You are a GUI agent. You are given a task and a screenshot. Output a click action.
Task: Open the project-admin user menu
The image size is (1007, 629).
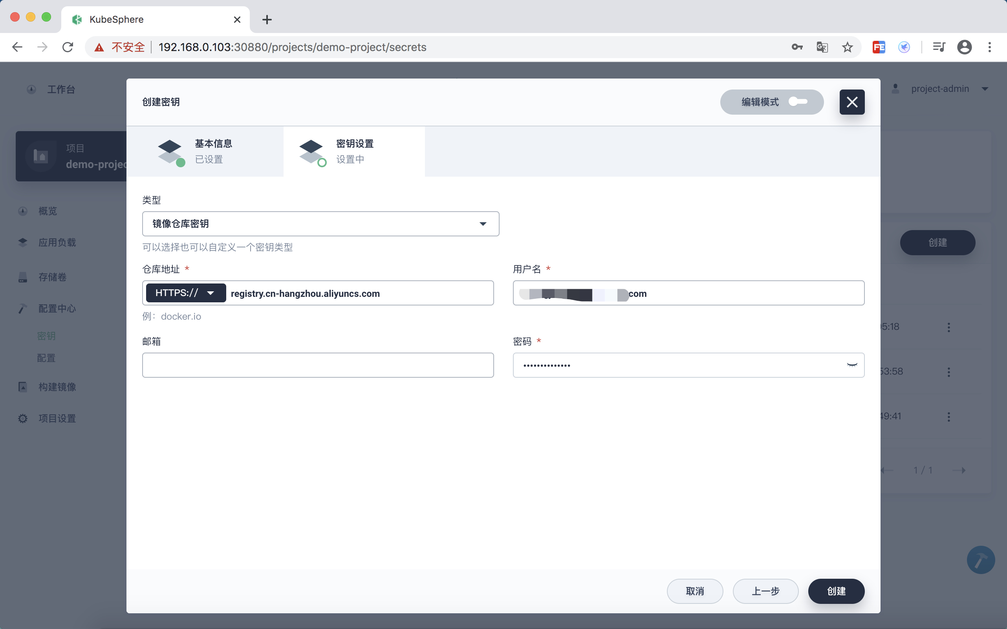[940, 89]
